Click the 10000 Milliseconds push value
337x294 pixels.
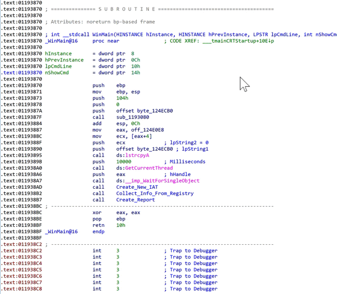click(124, 162)
